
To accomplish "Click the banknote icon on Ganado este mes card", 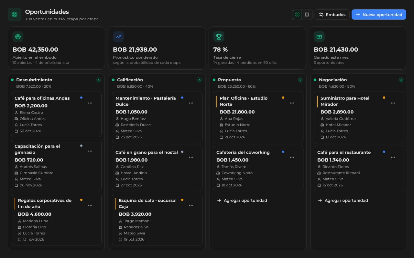I will point(319,37).
